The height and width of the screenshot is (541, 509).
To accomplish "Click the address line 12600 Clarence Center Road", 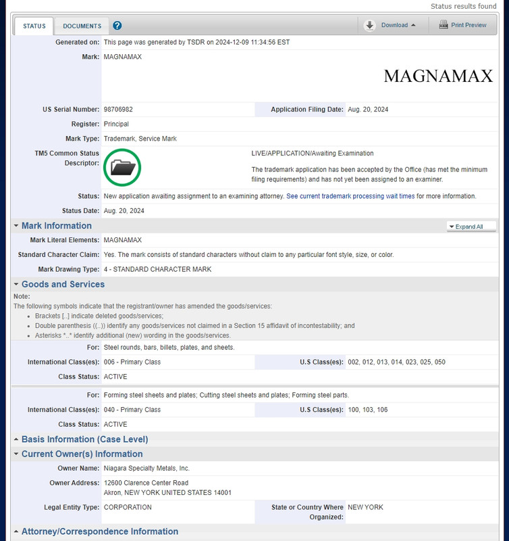I will coord(146,483).
